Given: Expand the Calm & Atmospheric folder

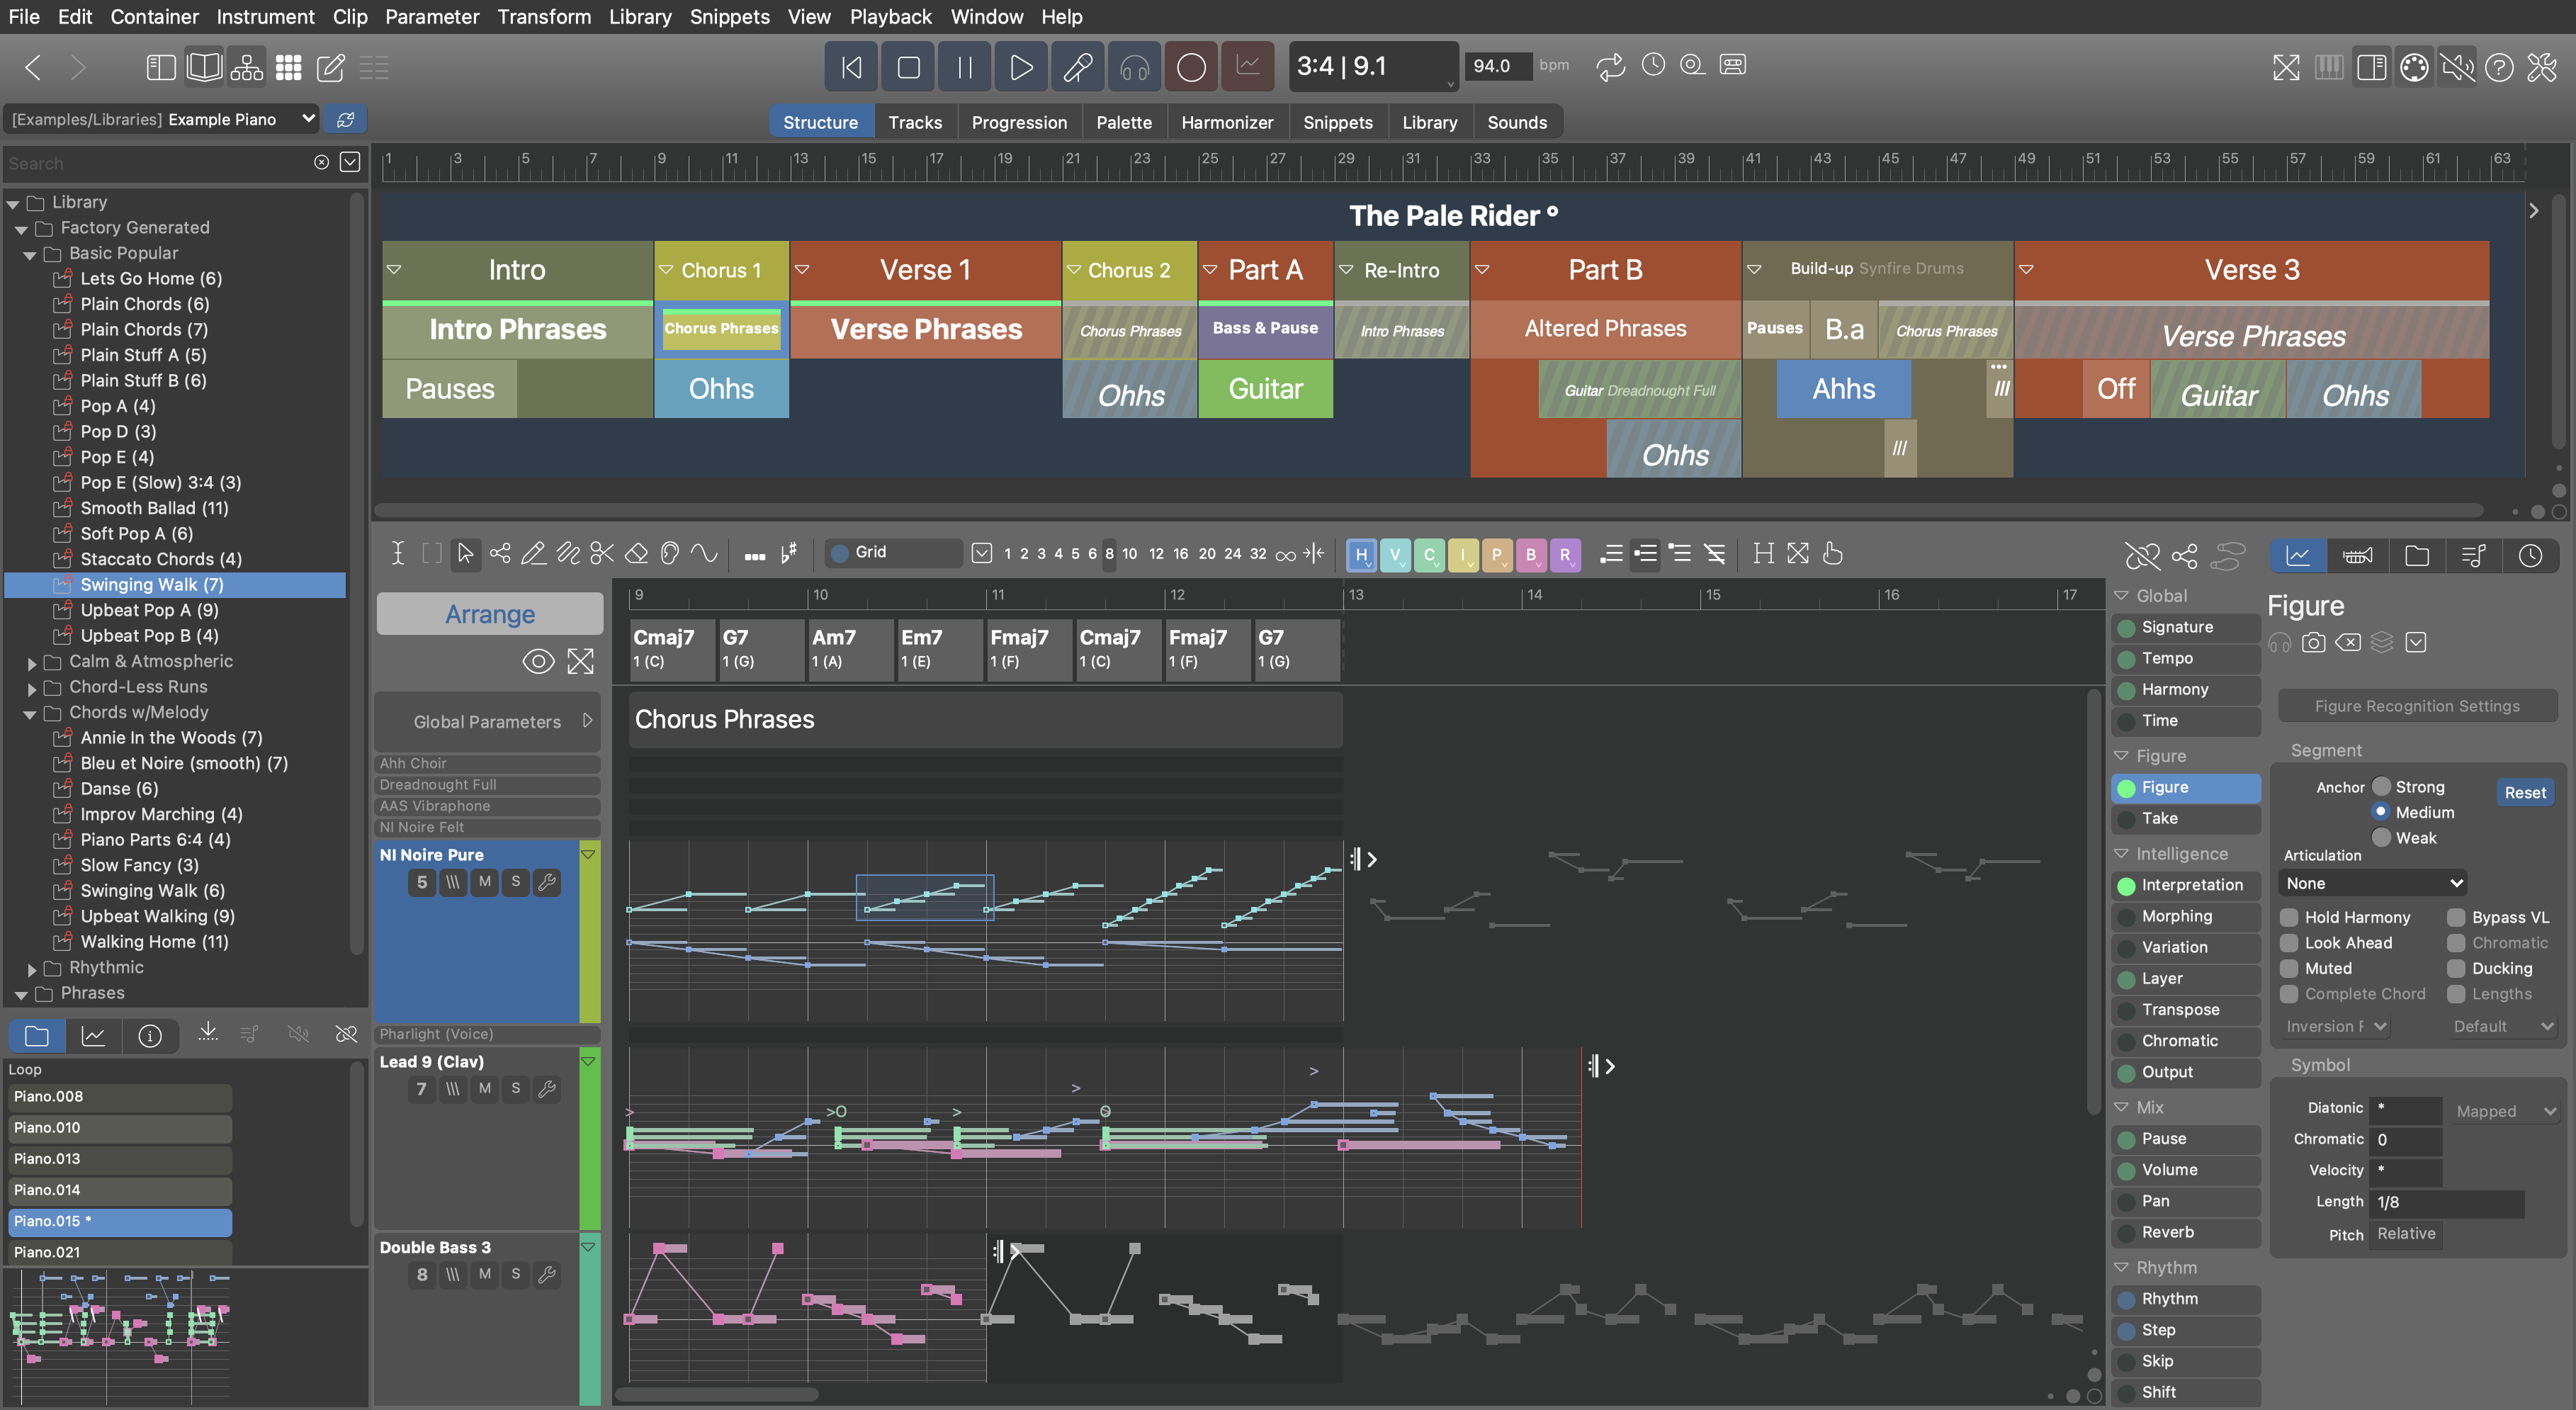Looking at the screenshot, I should coord(31,662).
